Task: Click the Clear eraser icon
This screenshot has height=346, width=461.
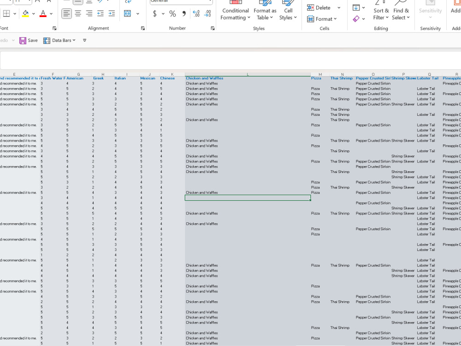Action: [356, 19]
